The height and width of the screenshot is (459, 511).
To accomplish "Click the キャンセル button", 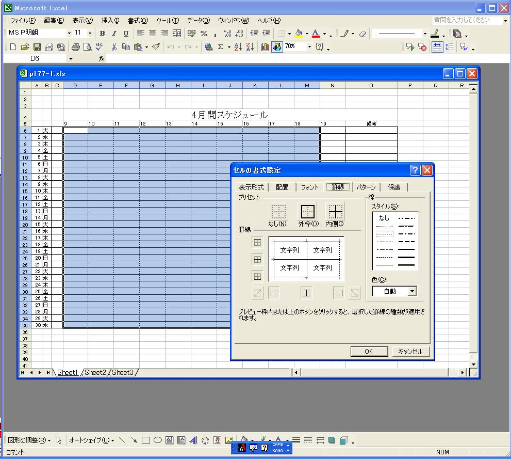I will coord(410,351).
